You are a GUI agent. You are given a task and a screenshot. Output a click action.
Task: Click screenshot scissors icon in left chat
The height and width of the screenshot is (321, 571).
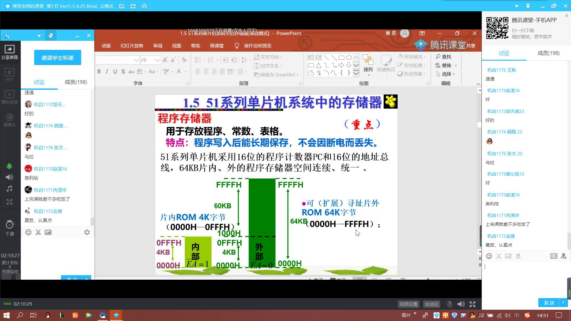tap(38, 232)
